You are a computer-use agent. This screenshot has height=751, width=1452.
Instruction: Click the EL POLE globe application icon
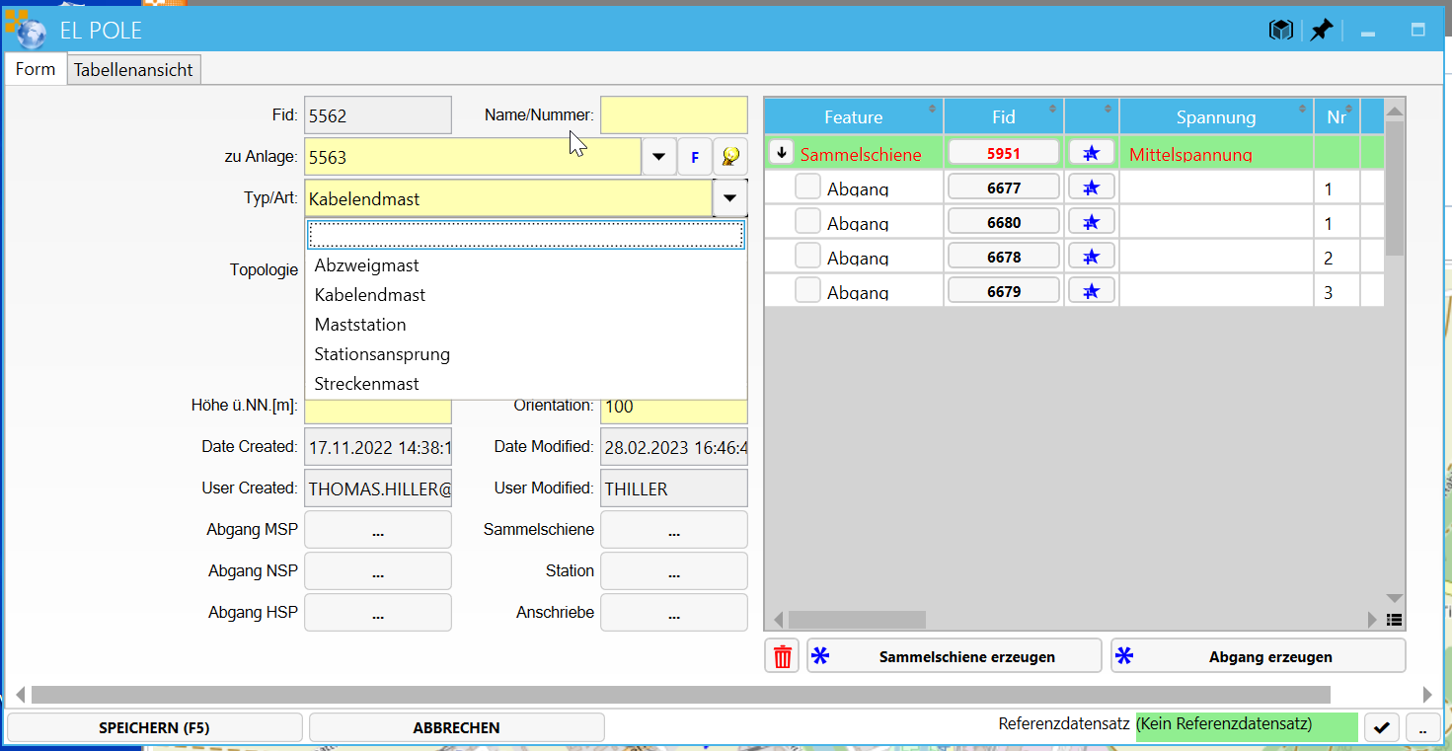[x=29, y=31]
